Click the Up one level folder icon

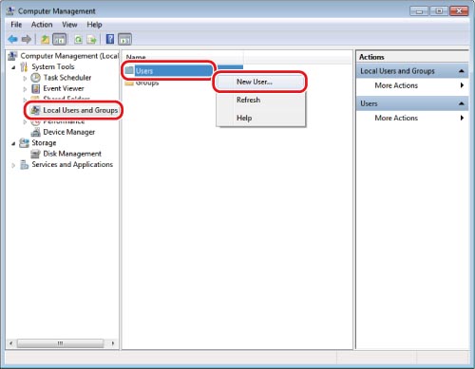(x=46, y=40)
